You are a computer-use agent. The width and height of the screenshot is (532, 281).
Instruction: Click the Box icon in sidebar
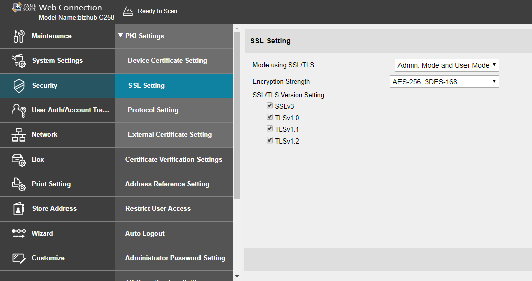(19, 160)
